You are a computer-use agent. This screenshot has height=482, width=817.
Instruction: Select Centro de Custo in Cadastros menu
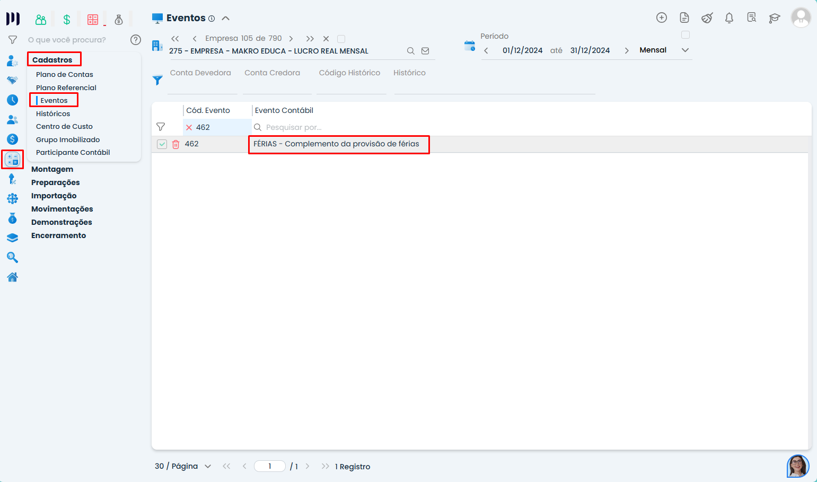pos(64,126)
